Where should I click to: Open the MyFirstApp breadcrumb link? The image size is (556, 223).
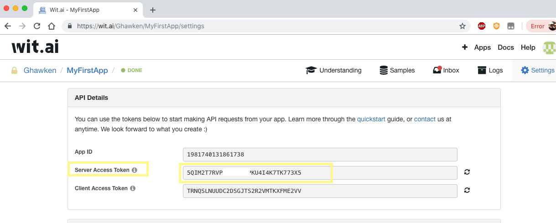(87, 70)
